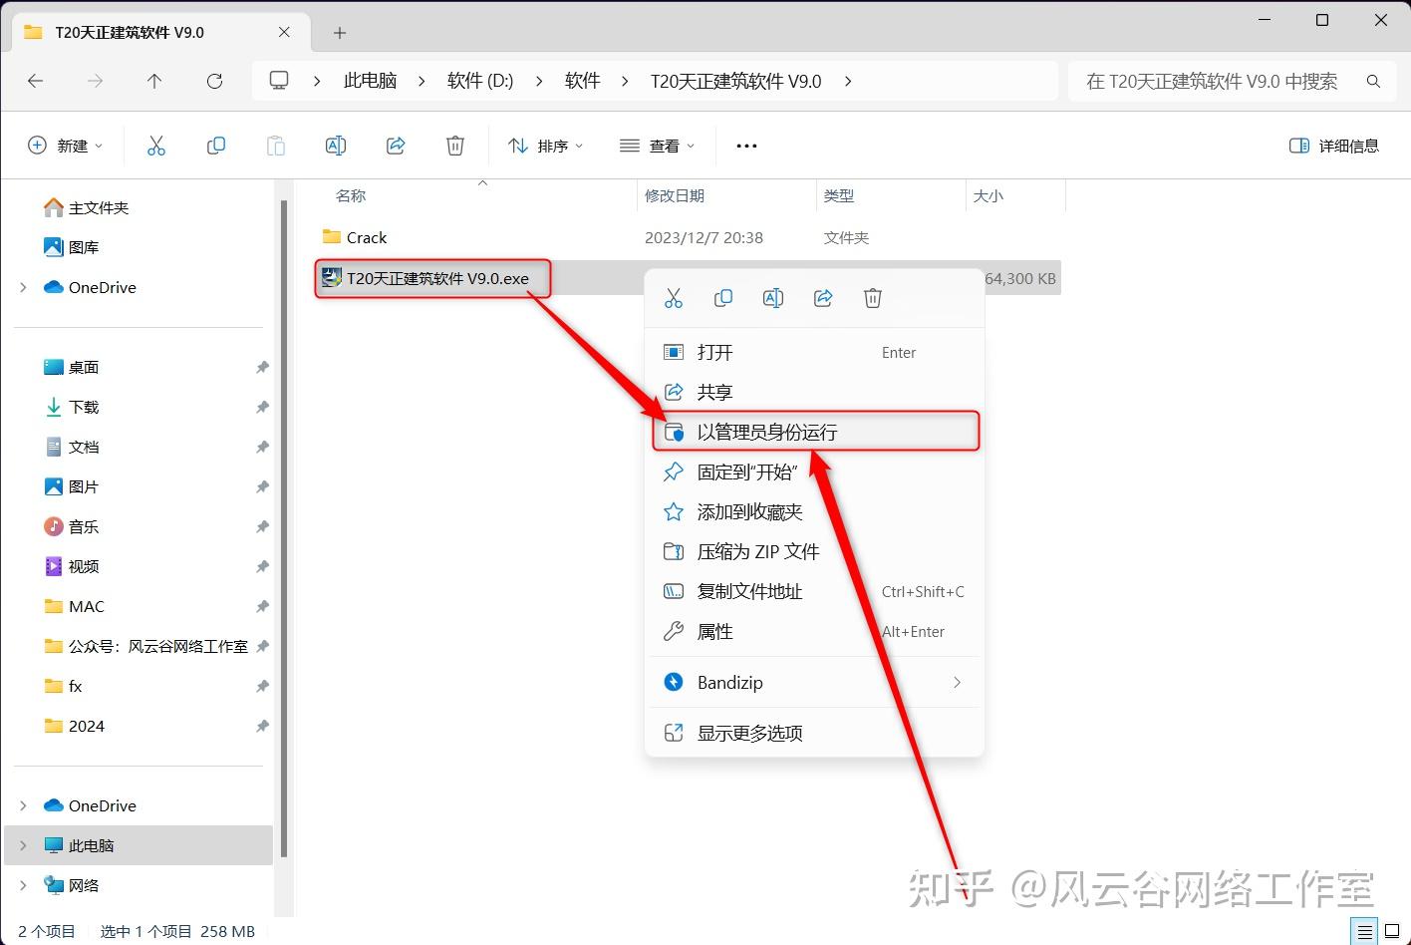Choose 属性 in the context menu
The height and width of the screenshot is (945, 1411).
coord(815,631)
